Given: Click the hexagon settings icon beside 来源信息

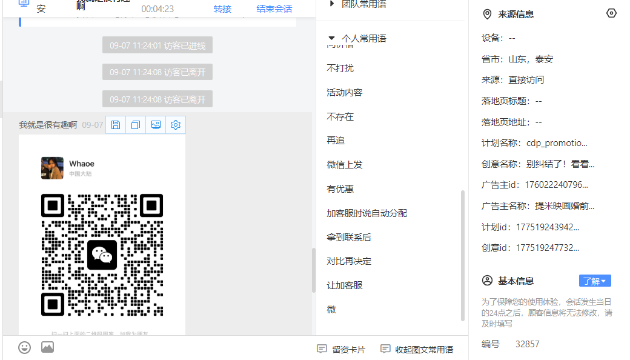Looking at the screenshot, I should coord(611,13).
